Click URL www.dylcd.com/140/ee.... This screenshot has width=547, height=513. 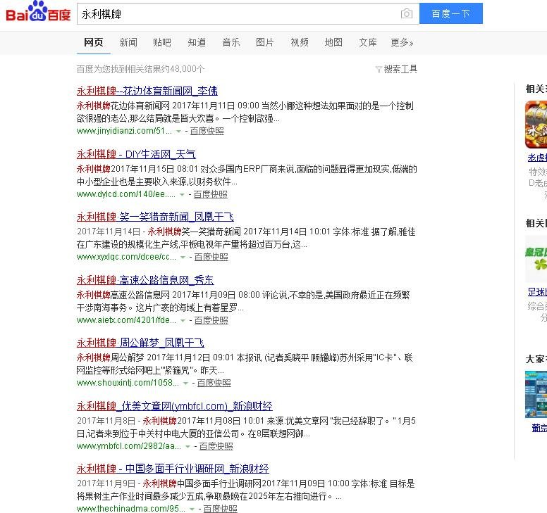point(126,194)
